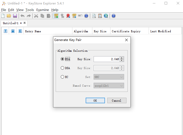
Task: Click the Certificate Expiry column header
Action: [x=129, y=31]
